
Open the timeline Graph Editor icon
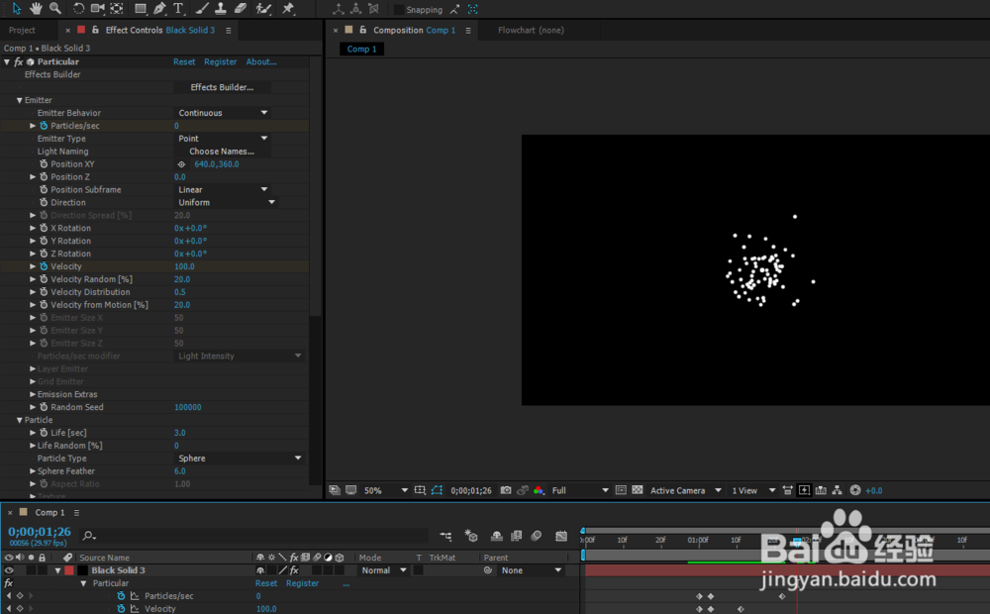click(561, 536)
